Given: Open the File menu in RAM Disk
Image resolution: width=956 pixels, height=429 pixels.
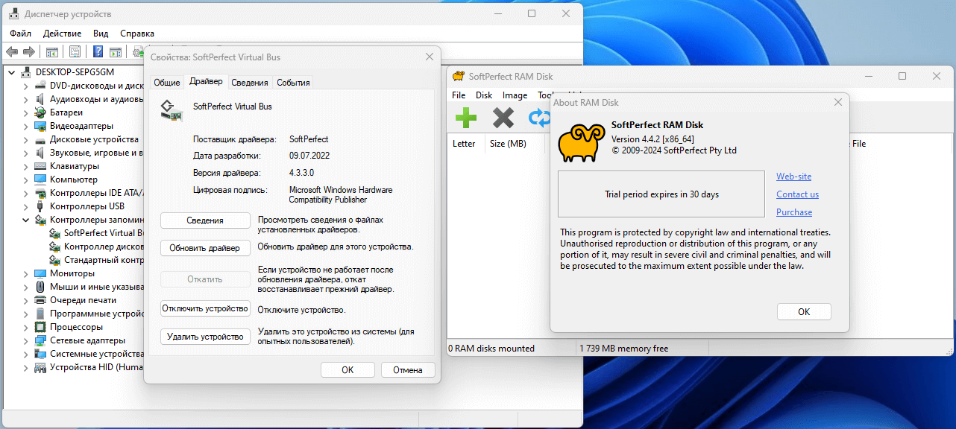Looking at the screenshot, I should pos(459,95).
